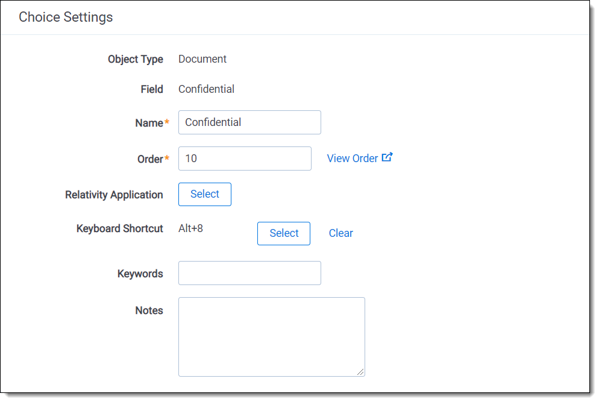The image size is (599, 402).
Task: Click the Alt+8 shortcut value text
Action: click(190, 228)
